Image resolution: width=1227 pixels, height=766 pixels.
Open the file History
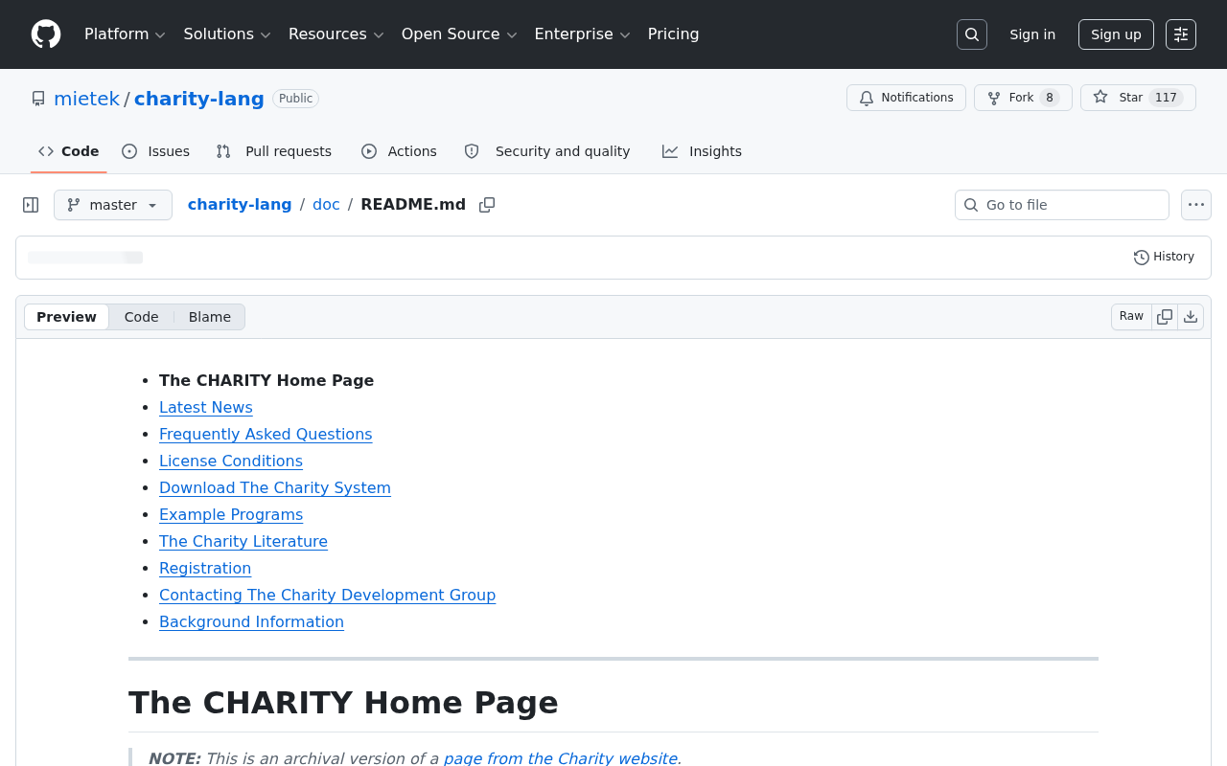[1164, 257]
